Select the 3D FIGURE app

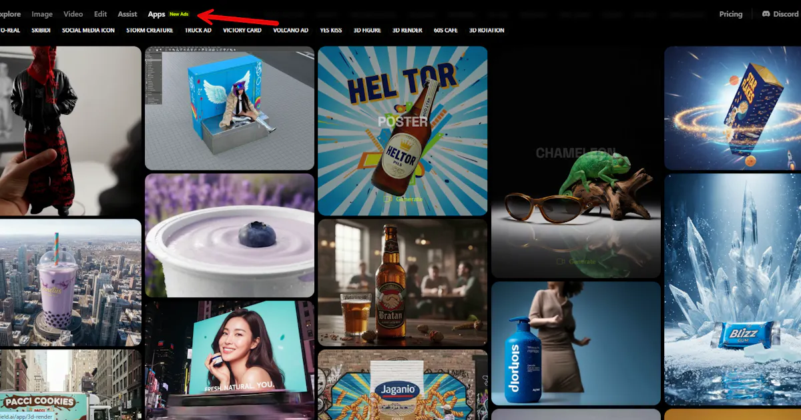(x=368, y=30)
